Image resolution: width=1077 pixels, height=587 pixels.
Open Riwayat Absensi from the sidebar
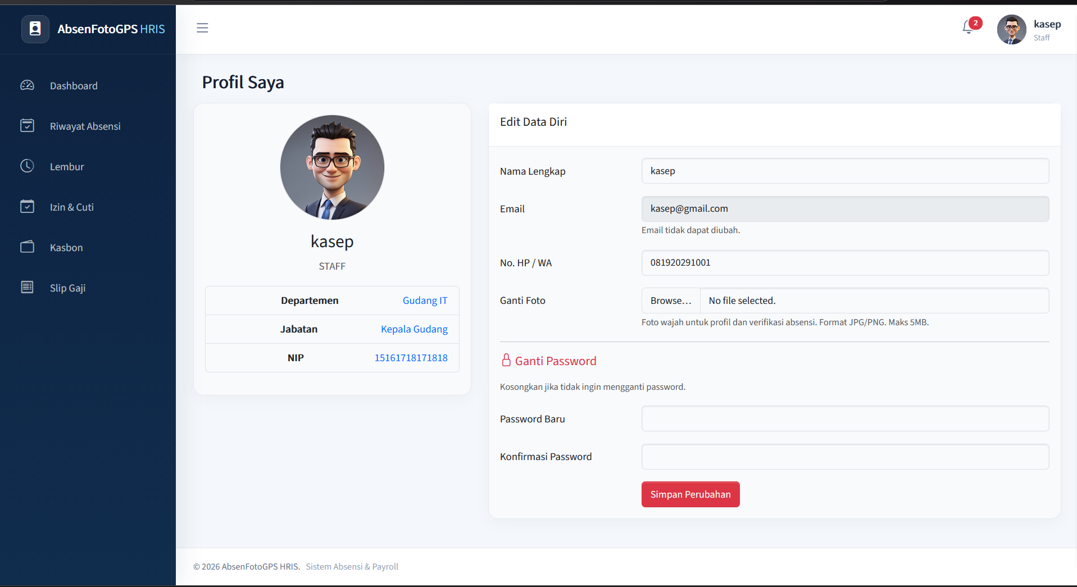(x=85, y=126)
